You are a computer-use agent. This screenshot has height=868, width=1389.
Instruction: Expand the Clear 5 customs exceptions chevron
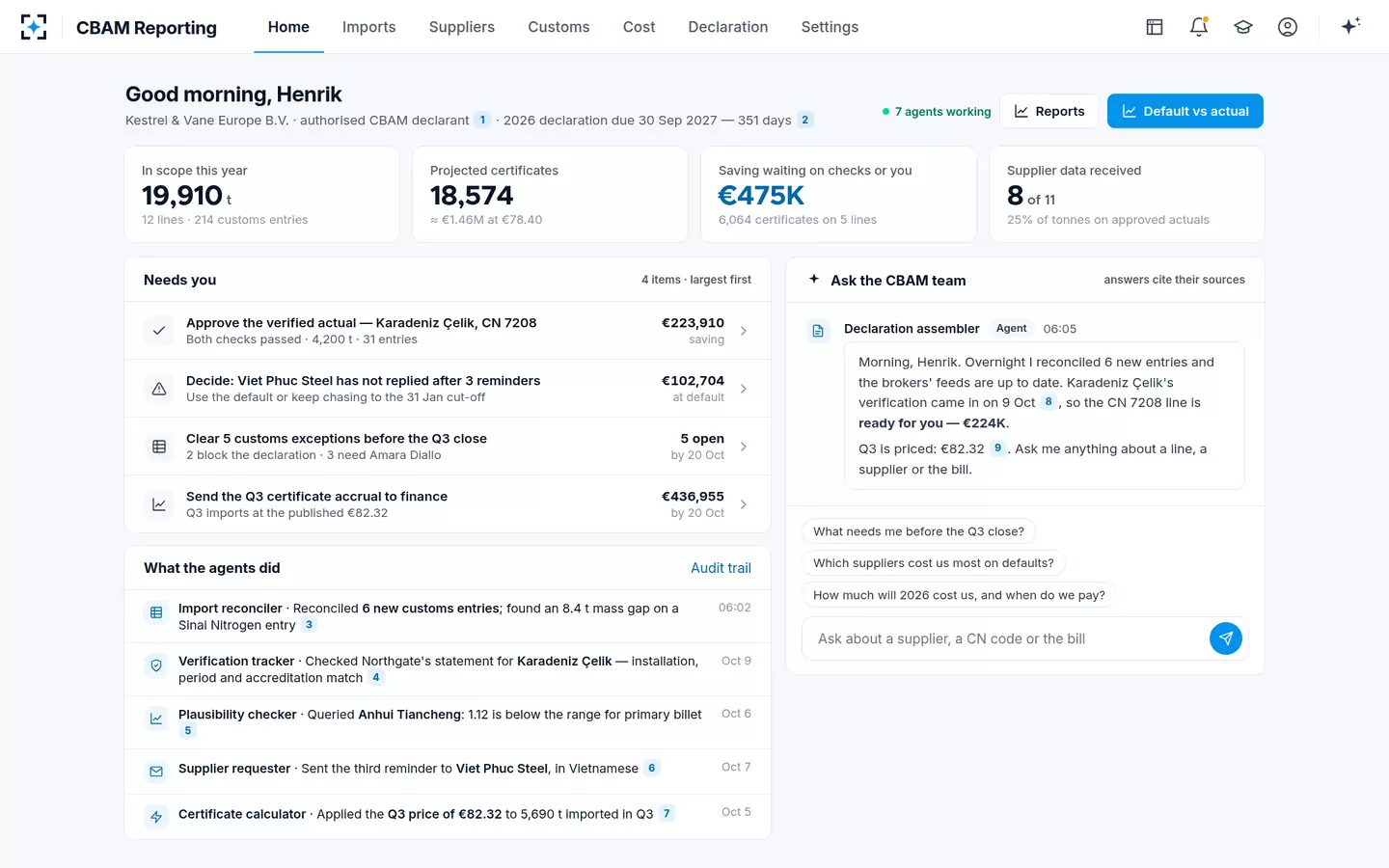click(x=744, y=447)
